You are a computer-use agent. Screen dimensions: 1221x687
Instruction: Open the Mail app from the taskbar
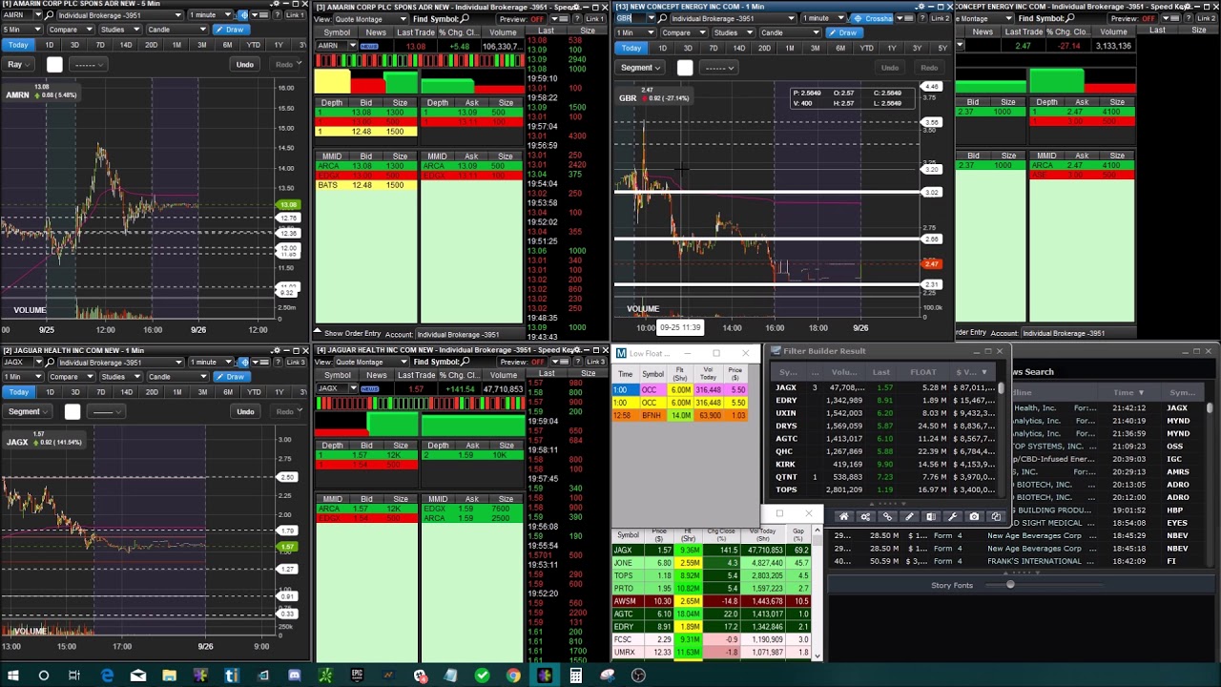138,676
